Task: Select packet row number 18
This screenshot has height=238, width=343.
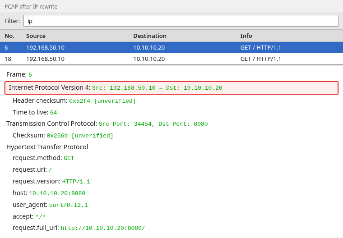Action: click(171, 59)
